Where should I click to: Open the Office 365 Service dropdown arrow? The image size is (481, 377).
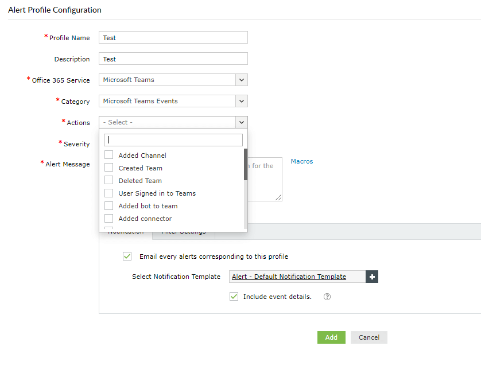coord(242,80)
